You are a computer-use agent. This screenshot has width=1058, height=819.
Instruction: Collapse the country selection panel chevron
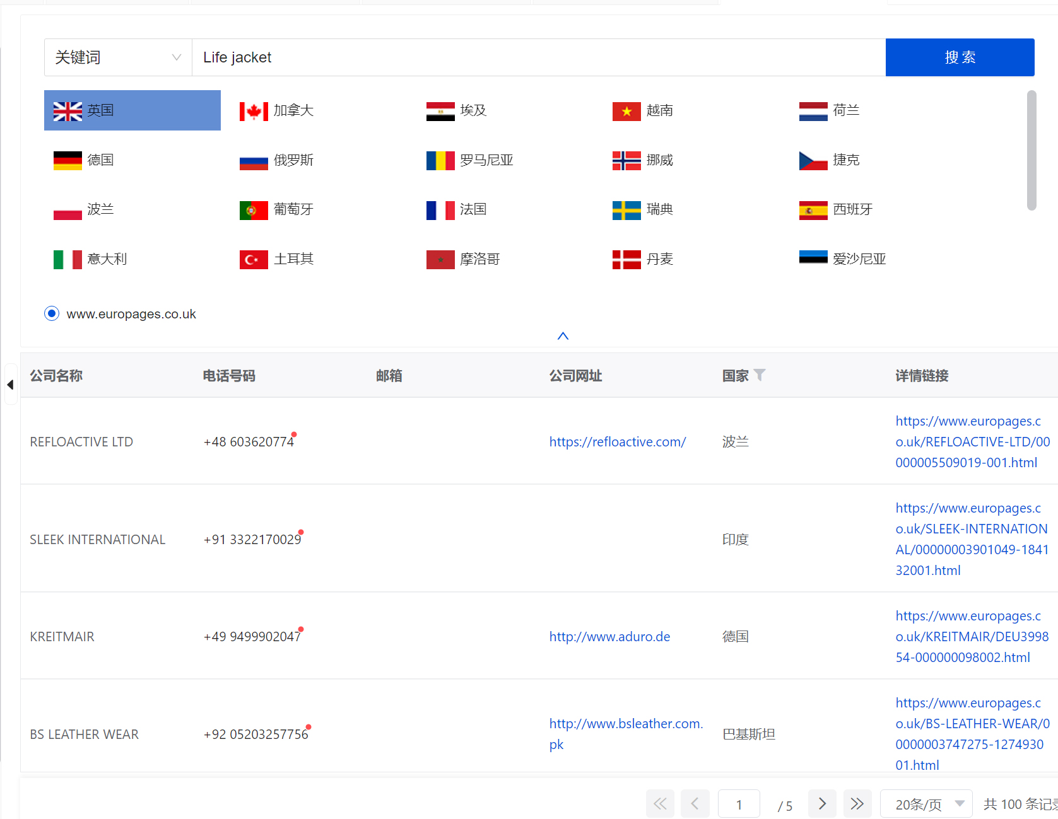pyautogui.click(x=563, y=336)
